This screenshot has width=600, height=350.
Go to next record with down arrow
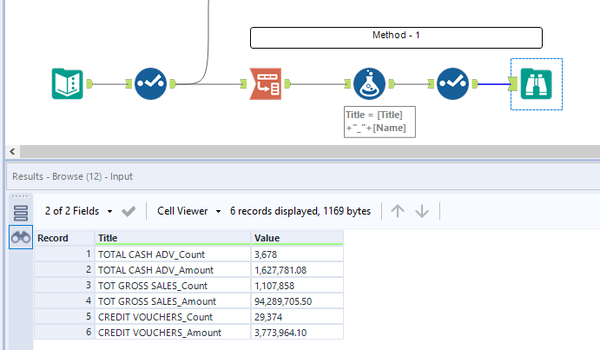[422, 211]
